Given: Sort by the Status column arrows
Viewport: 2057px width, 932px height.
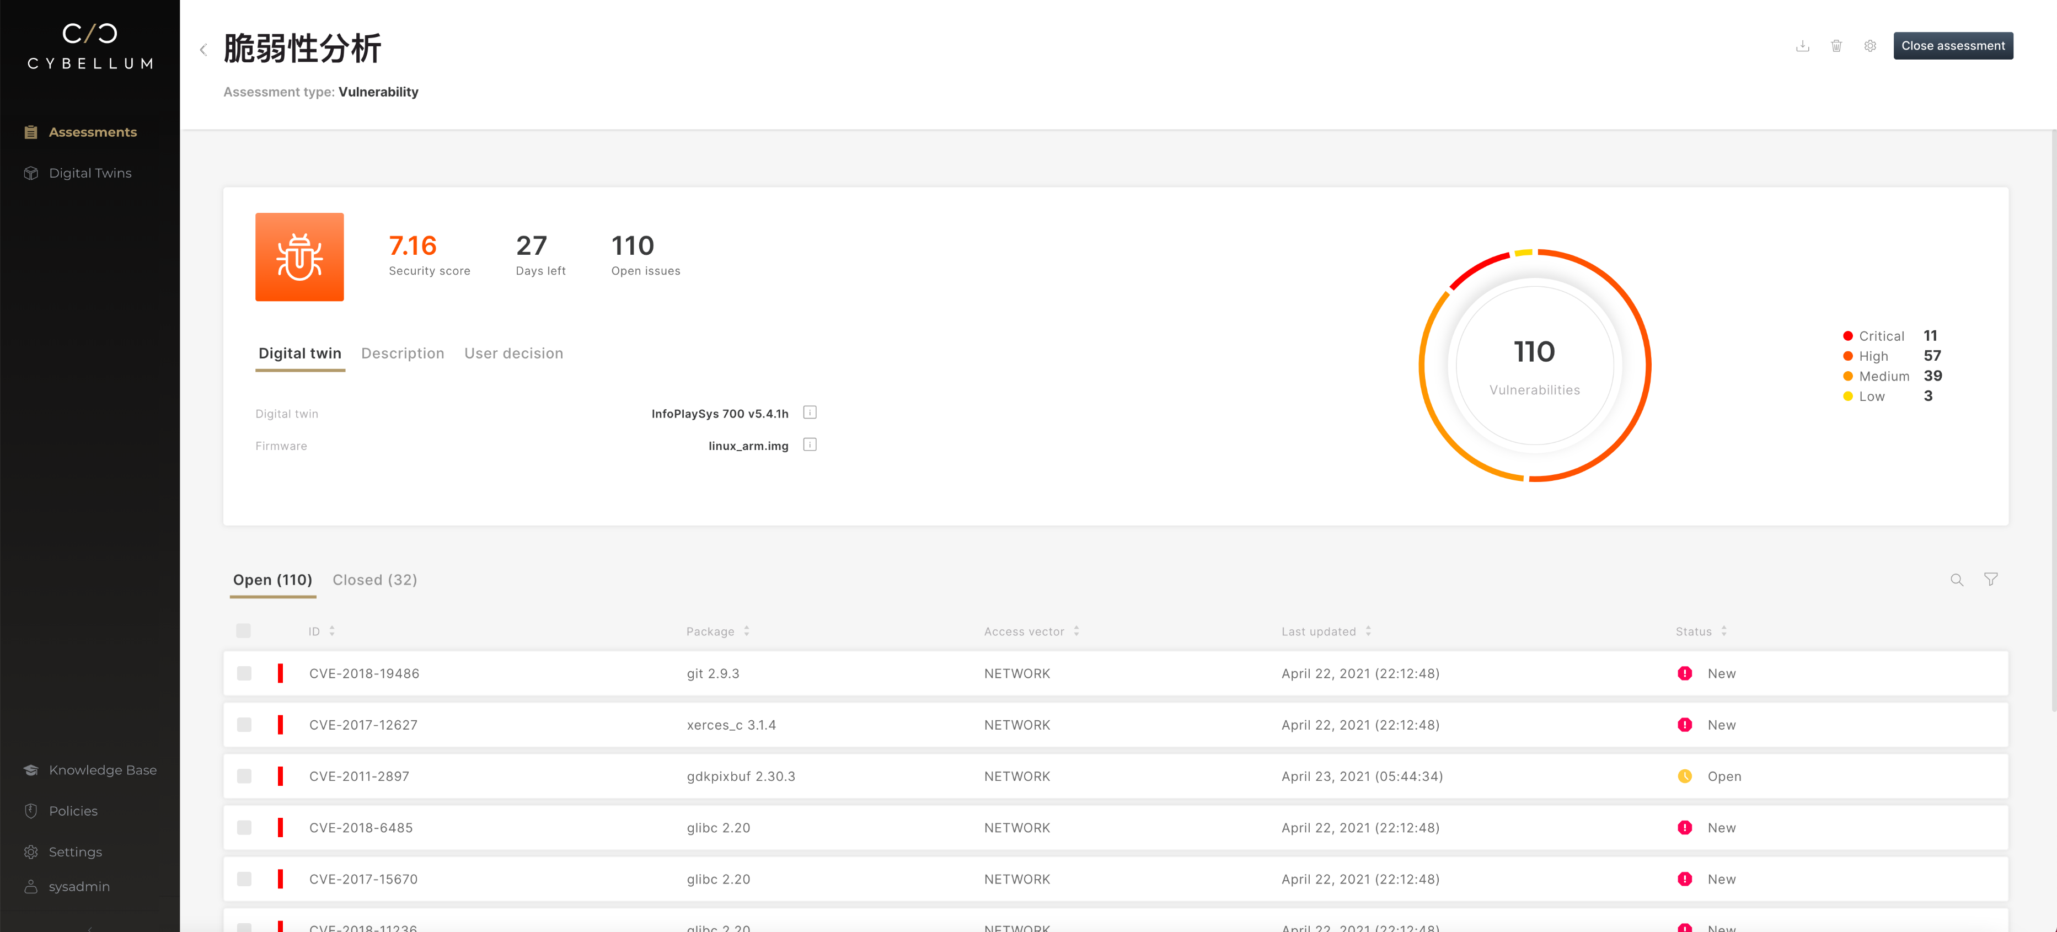Looking at the screenshot, I should [x=1724, y=631].
